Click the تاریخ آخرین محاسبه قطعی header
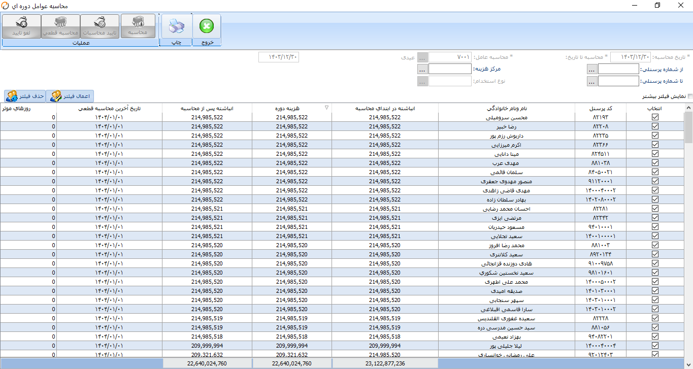 click(x=110, y=108)
